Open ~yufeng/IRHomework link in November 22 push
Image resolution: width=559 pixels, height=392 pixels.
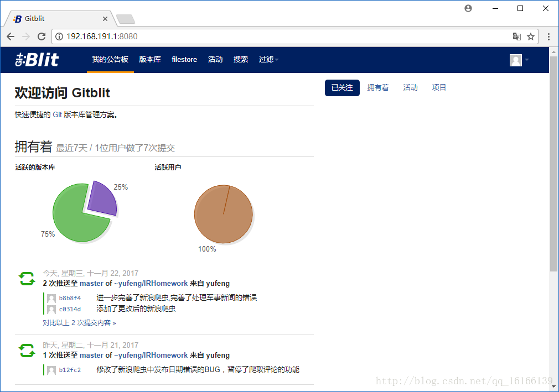coord(151,284)
